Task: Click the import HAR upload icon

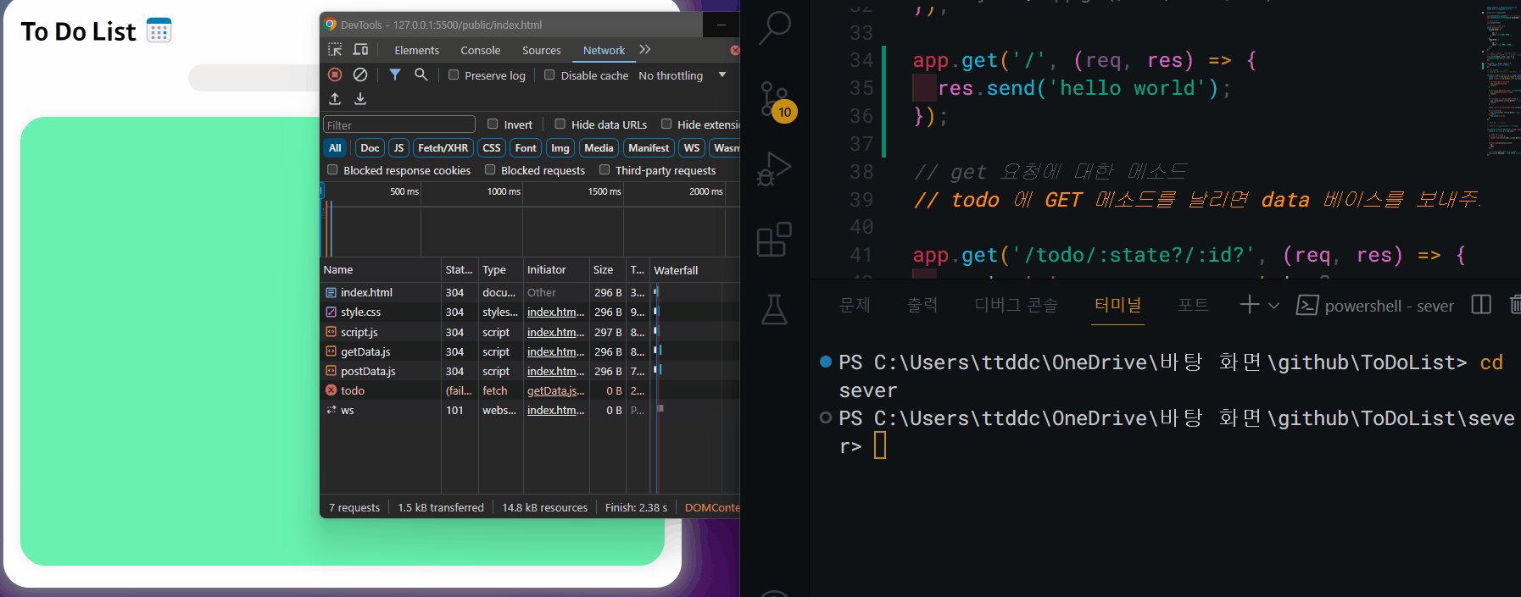Action: [x=335, y=99]
